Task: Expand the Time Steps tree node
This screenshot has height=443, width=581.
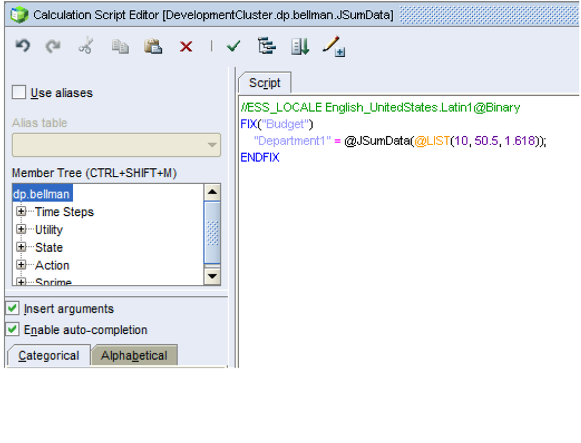Action: pyautogui.click(x=22, y=212)
